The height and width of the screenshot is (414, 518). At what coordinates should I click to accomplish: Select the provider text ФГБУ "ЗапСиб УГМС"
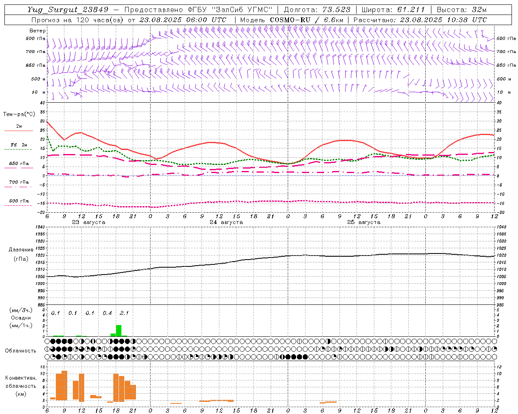pyautogui.click(x=230, y=10)
